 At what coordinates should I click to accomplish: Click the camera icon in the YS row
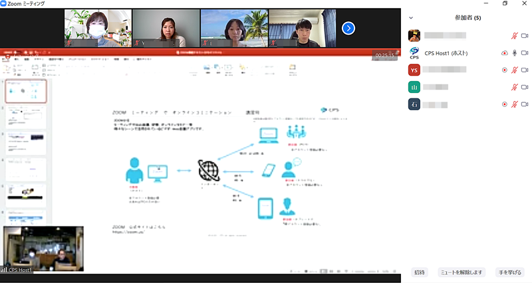tap(525, 70)
